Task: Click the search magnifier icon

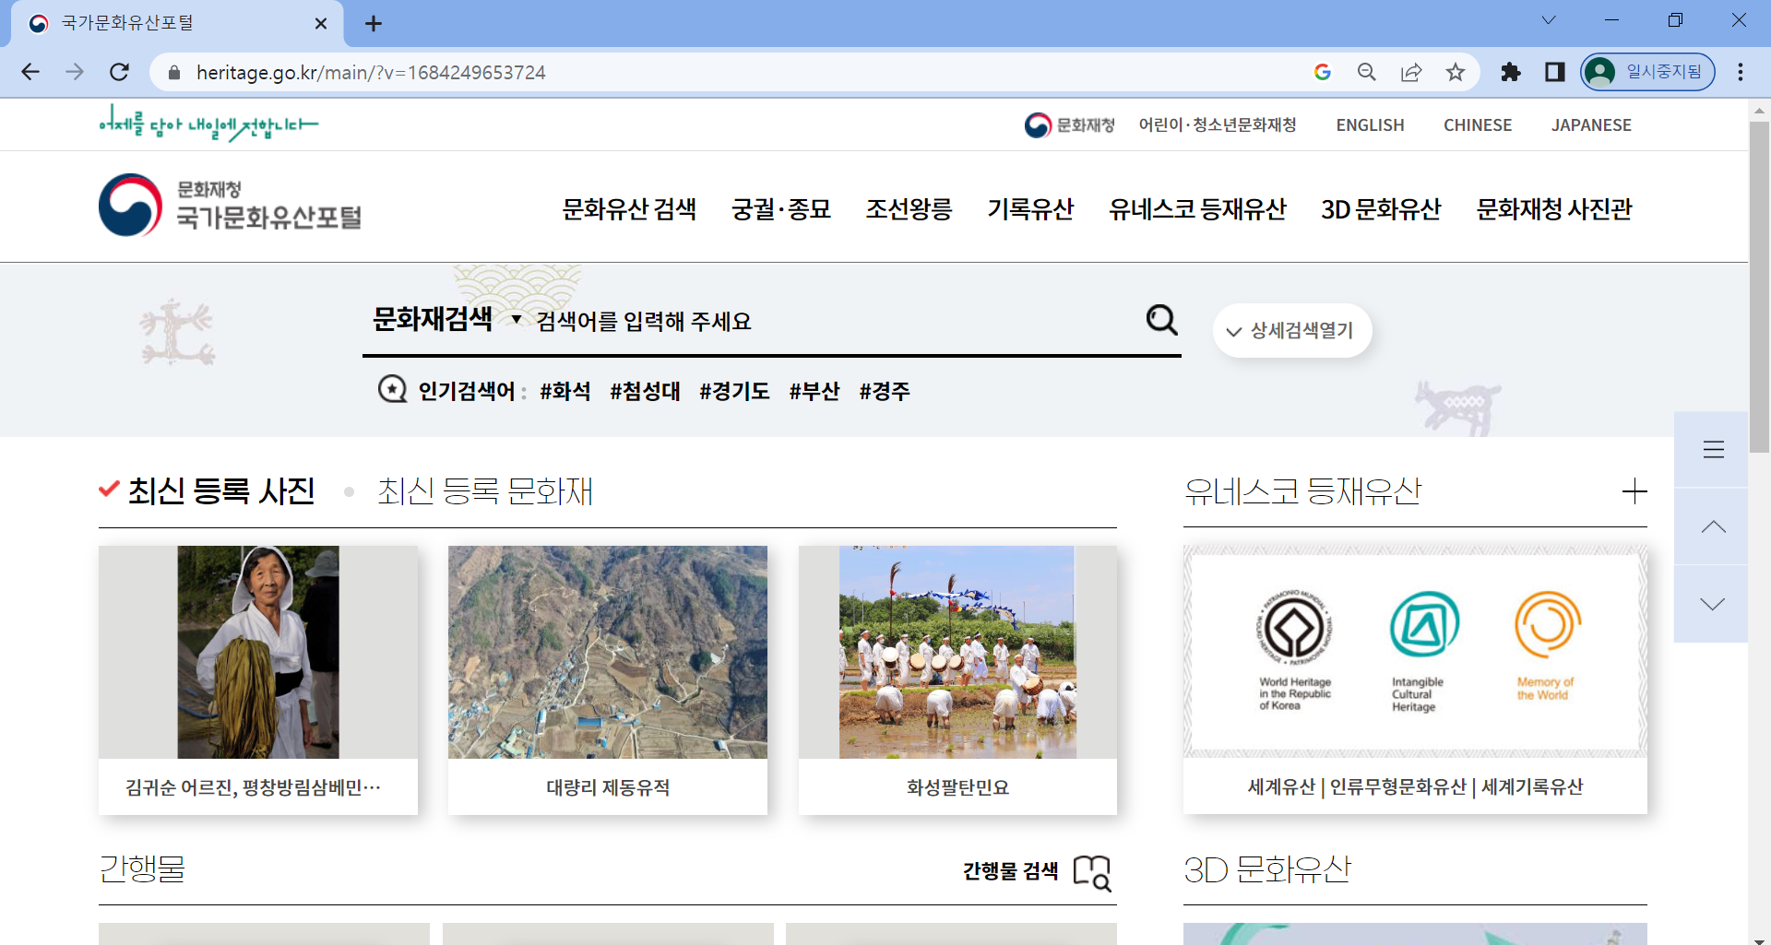Action: click(x=1161, y=320)
